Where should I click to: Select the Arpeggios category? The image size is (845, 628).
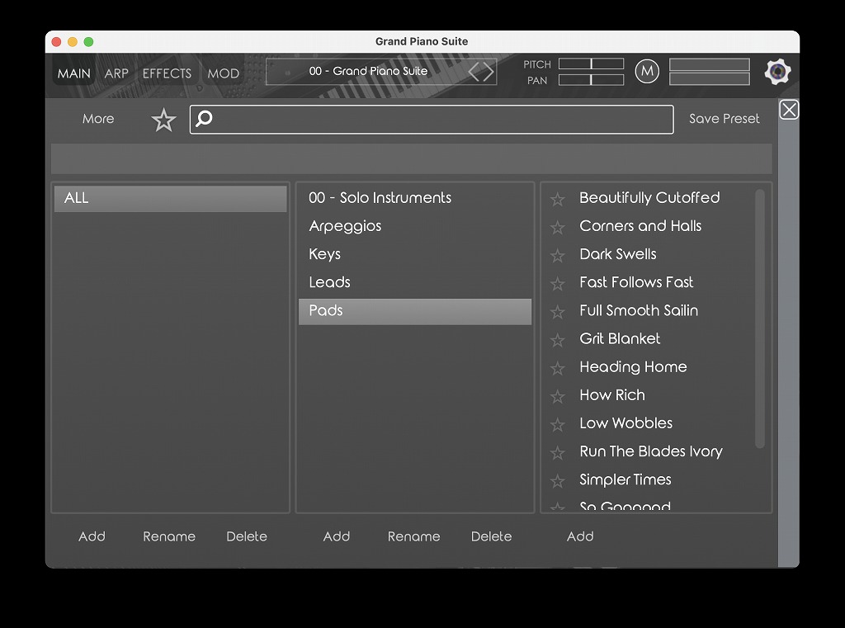click(345, 226)
